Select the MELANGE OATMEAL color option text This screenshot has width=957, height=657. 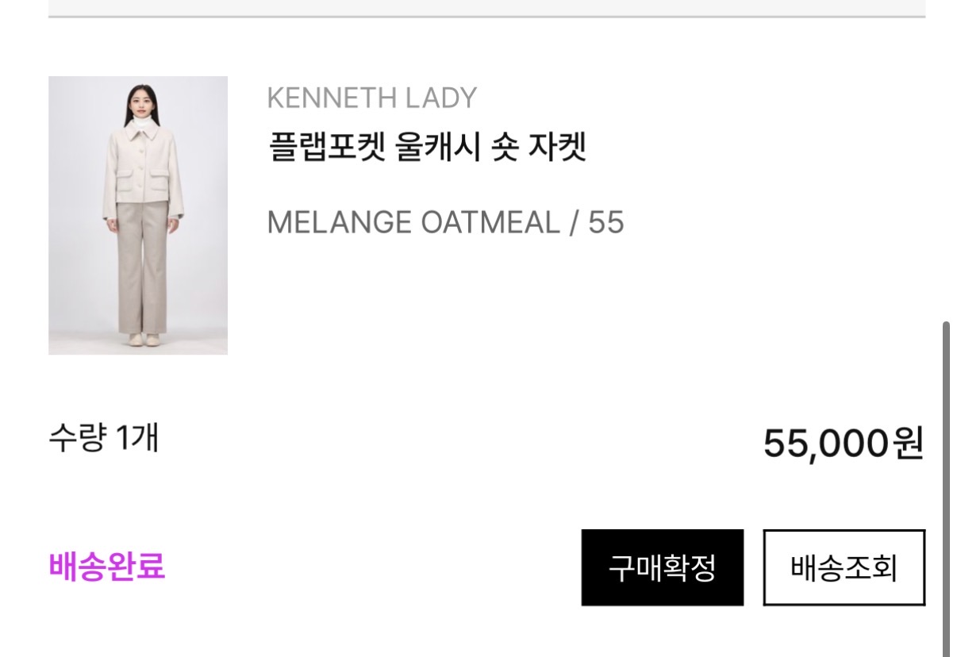413,223
